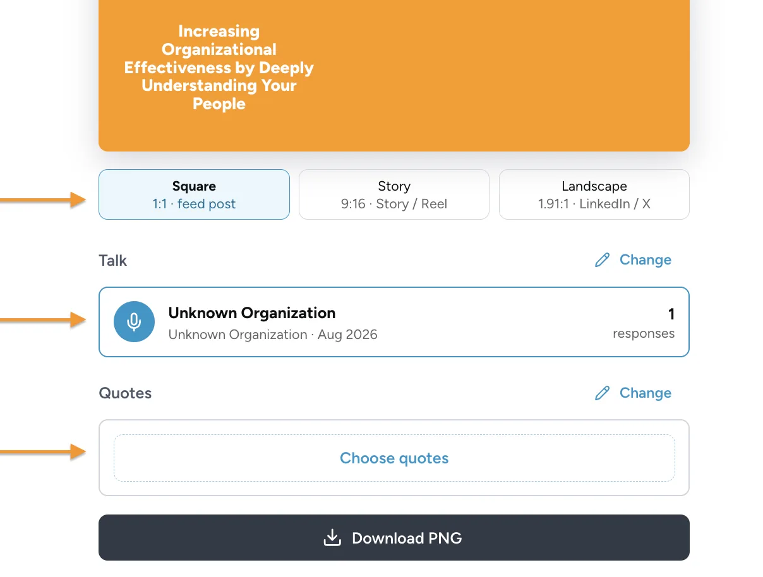This screenshot has height=577, width=763.
Task: Click the 'Talk' section heading
Action: pyautogui.click(x=113, y=260)
